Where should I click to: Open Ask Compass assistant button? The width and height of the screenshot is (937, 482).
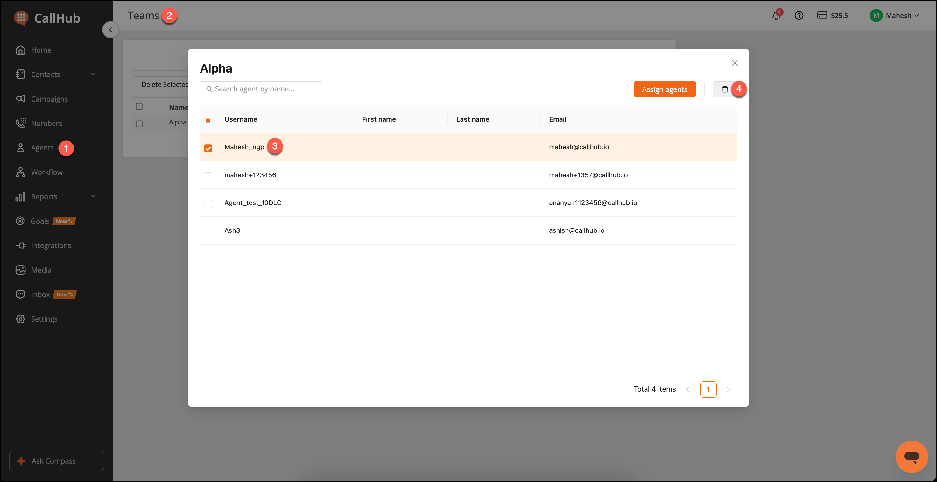[x=56, y=461]
